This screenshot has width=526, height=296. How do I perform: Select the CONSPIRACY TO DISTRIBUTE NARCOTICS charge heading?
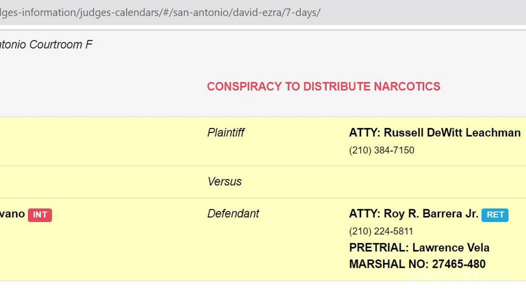[x=323, y=86]
